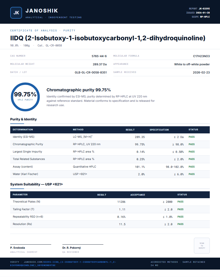The height and width of the screenshot is (277, 220).
Task: Open the janoshik.com verification link
Action: pyautogui.click(x=63, y=263)
